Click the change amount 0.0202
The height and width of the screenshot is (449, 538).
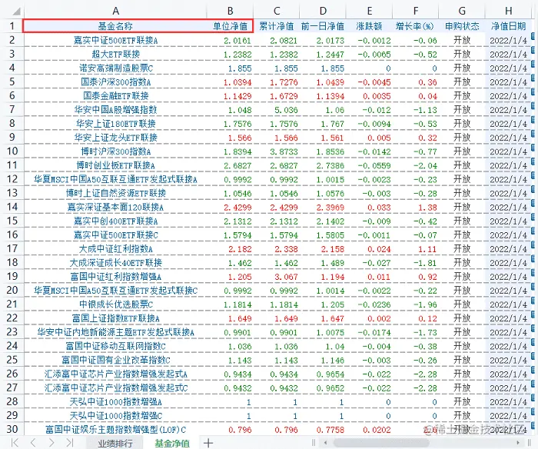pos(377,430)
